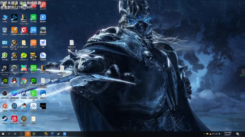Launch the Steam desktop shortcut
This screenshot has width=245, height=137.
click(x=5, y=120)
